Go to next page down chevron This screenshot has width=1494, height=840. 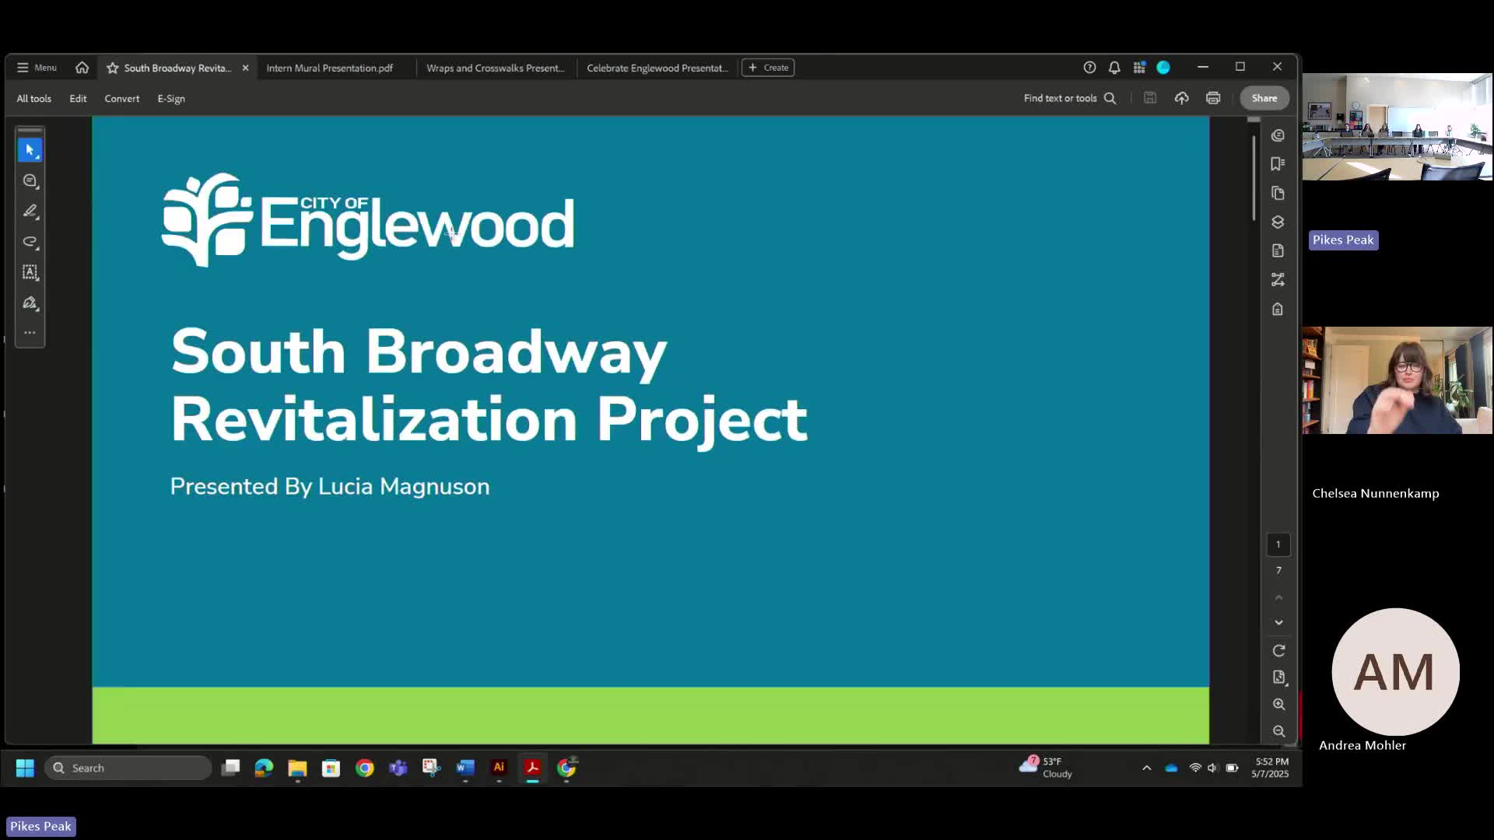(x=1278, y=622)
